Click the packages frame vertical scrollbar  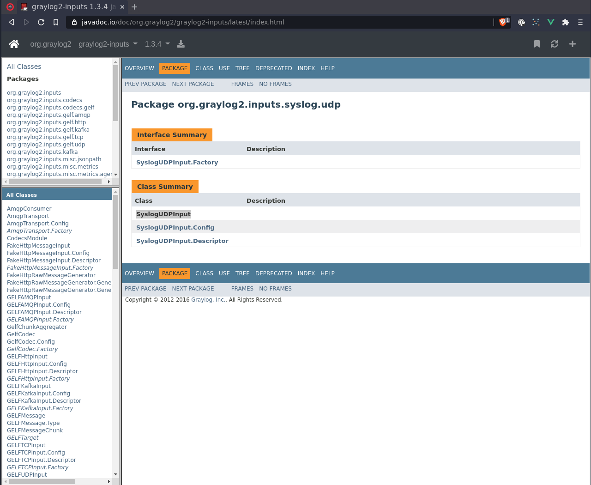tap(116, 93)
